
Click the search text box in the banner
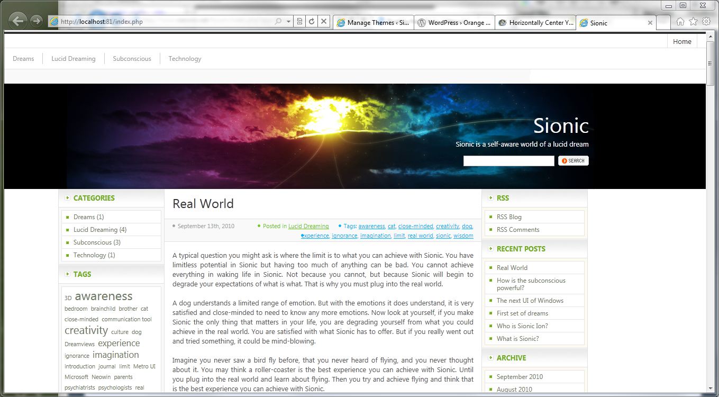tap(508, 161)
